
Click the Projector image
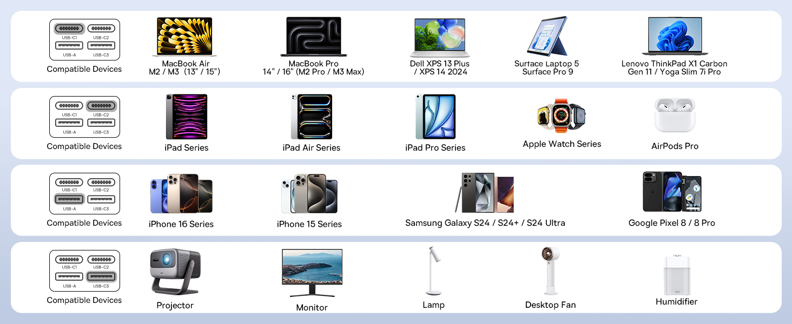(x=175, y=271)
